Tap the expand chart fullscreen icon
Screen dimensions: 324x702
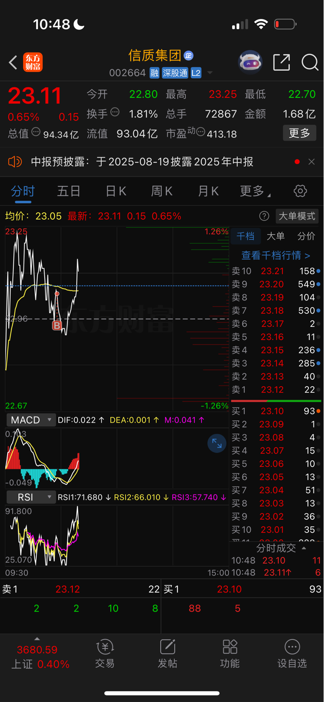(x=217, y=444)
